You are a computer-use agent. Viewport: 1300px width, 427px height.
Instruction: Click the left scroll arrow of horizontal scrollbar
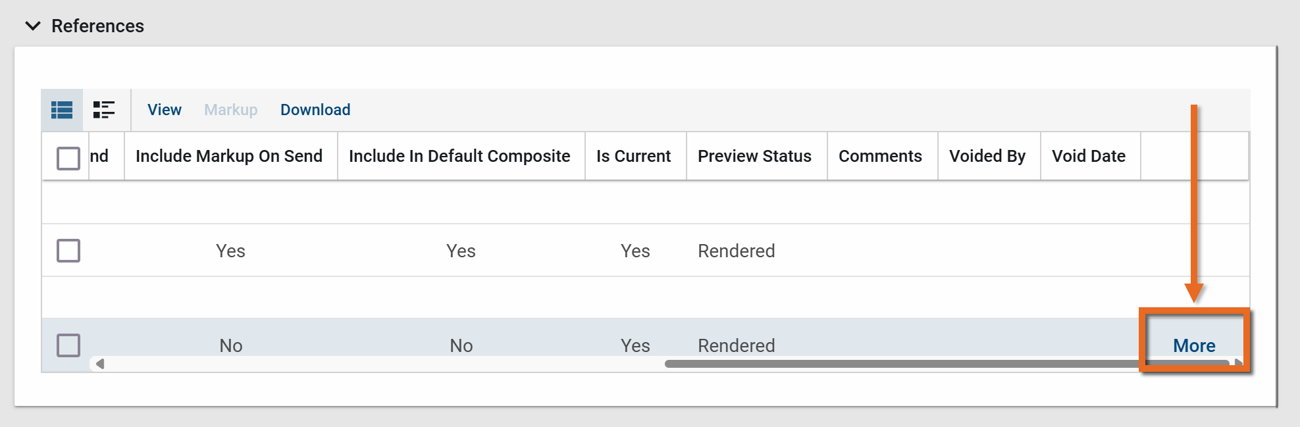(100, 364)
